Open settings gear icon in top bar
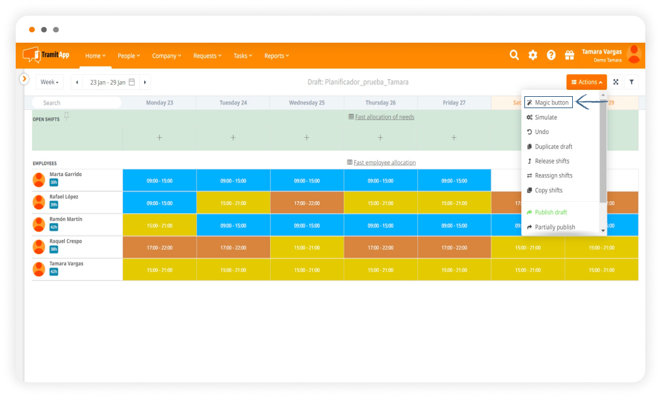Image resolution: width=661 pixels, height=398 pixels. (x=533, y=55)
